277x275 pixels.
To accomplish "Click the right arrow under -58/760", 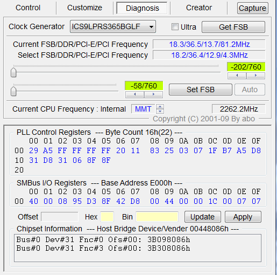I will click(x=153, y=94).
